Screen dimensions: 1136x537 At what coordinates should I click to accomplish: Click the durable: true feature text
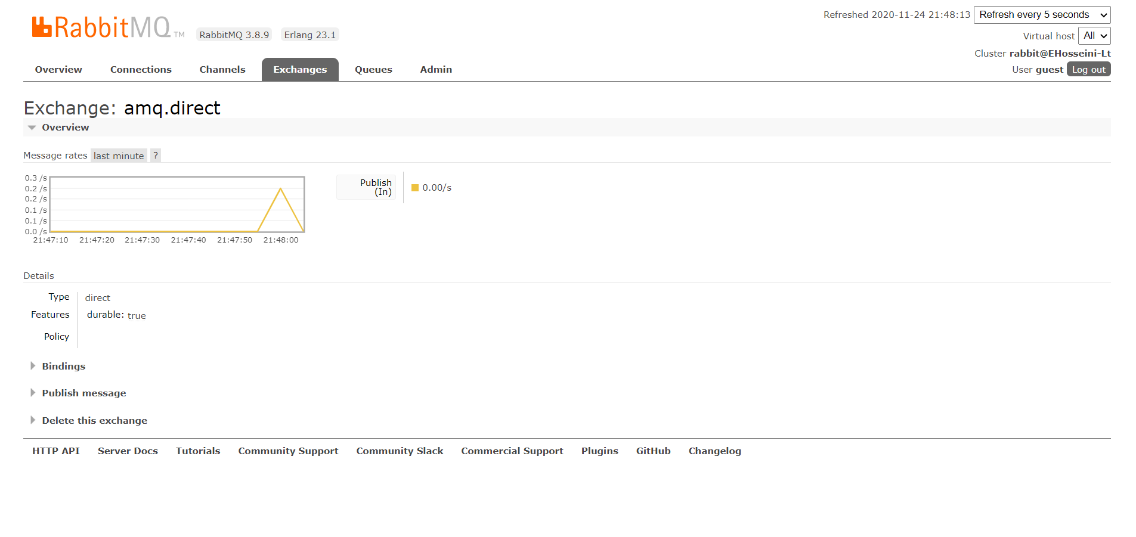pyautogui.click(x=116, y=315)
